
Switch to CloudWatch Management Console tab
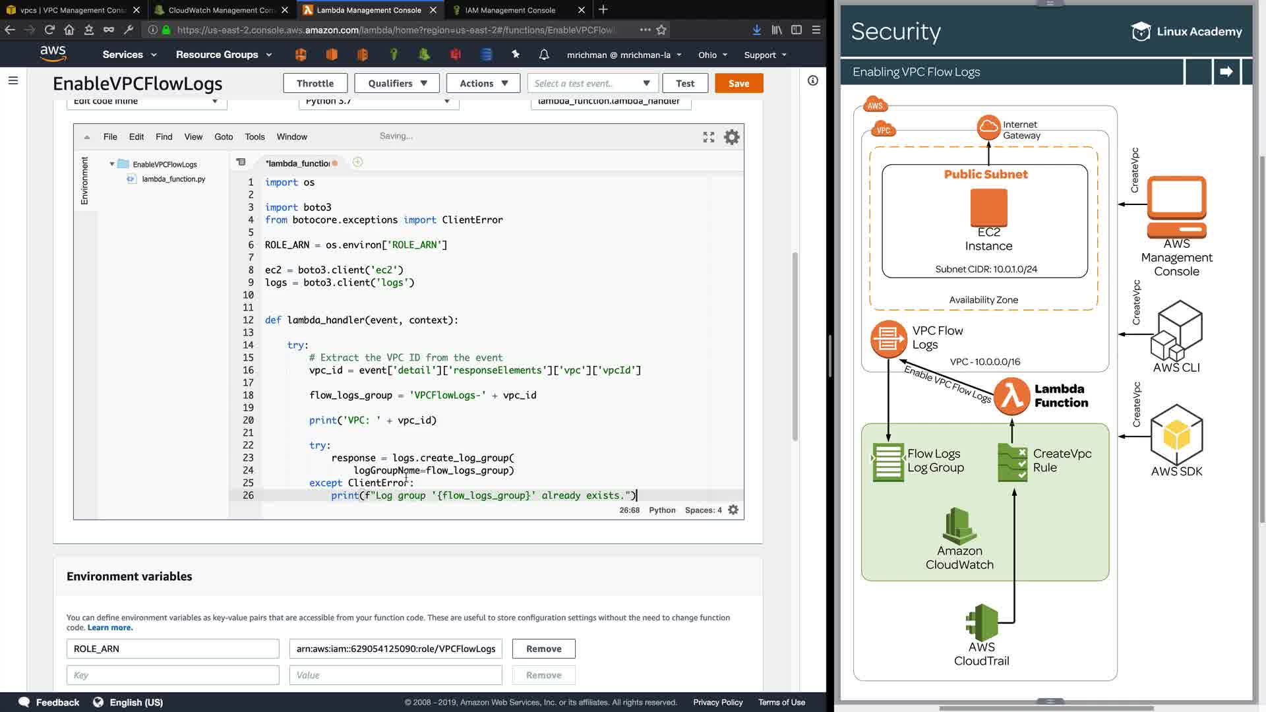(x=221, y=10)
